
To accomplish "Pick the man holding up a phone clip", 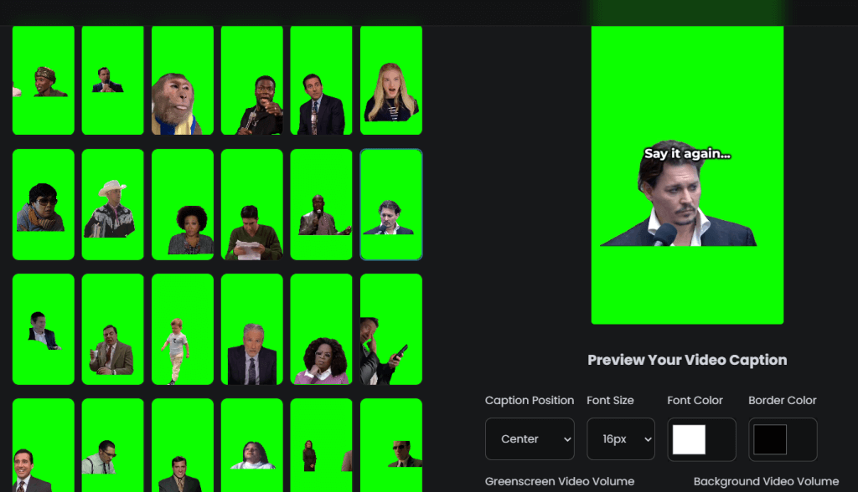I will coord(391,329).
